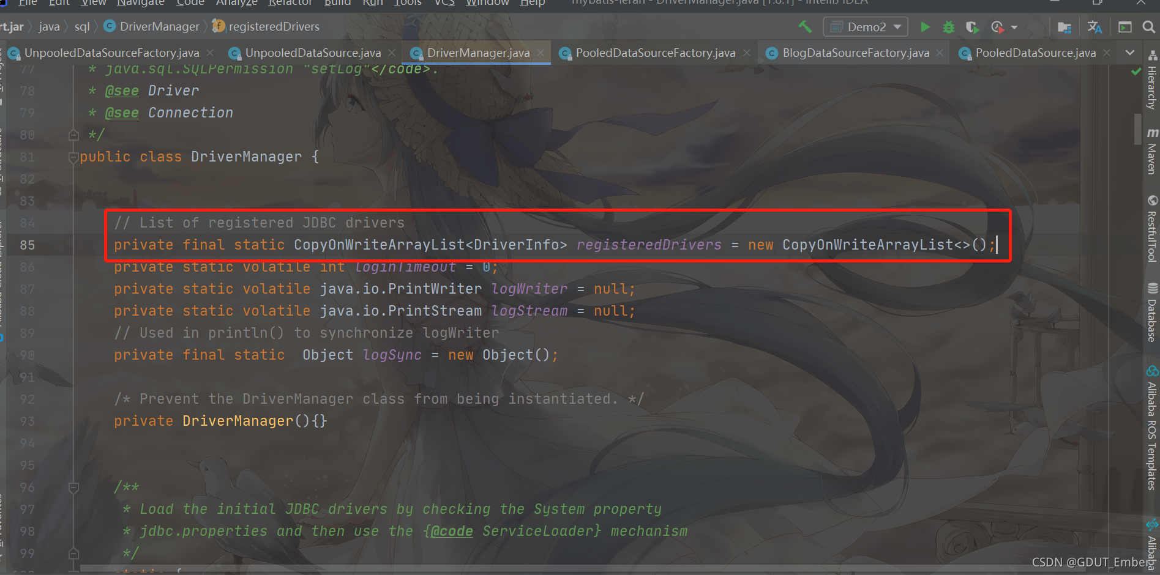Click DriverManager class breadcrumb
This screenshot has height=575, width=1160.
click(152, 27)
